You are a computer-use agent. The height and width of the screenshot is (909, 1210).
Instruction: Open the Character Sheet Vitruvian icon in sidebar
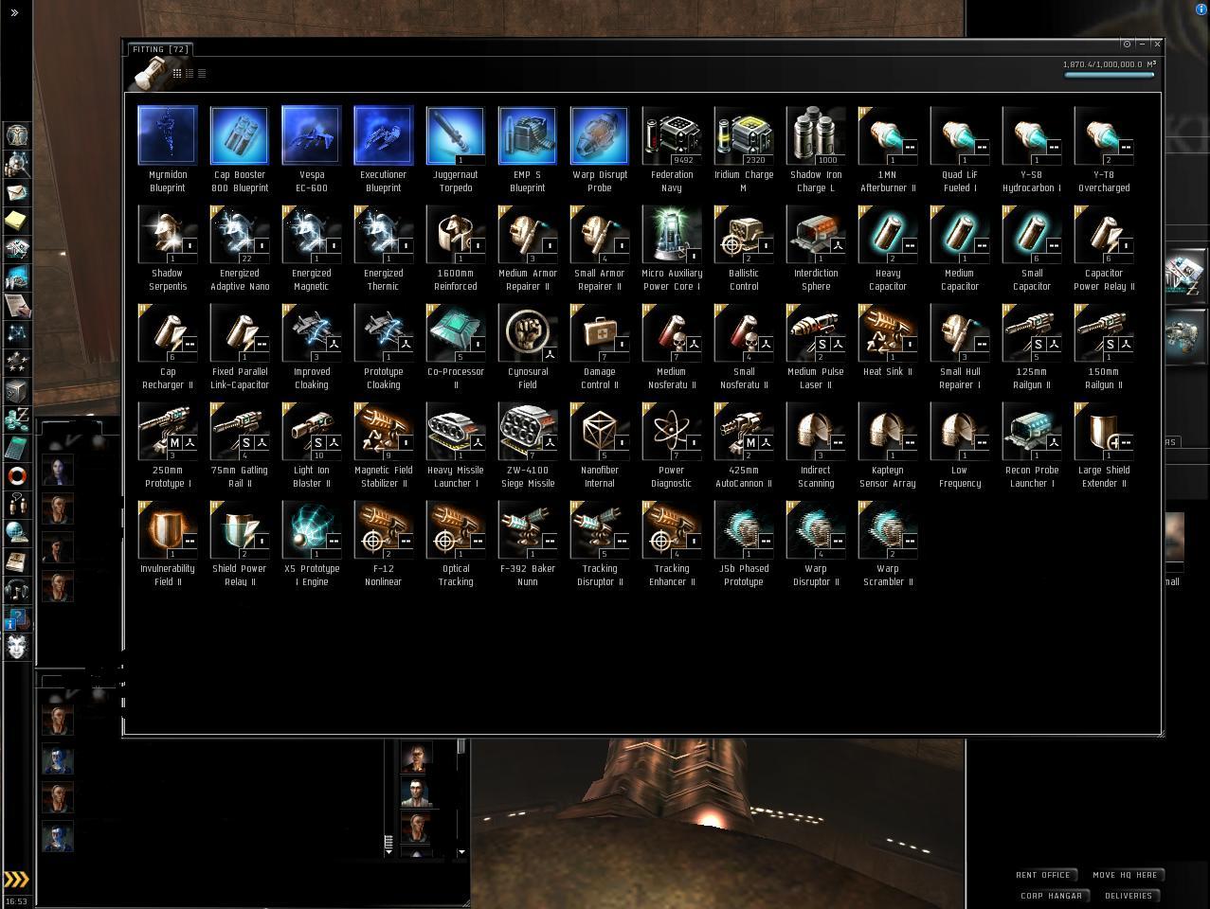[17, 135]
